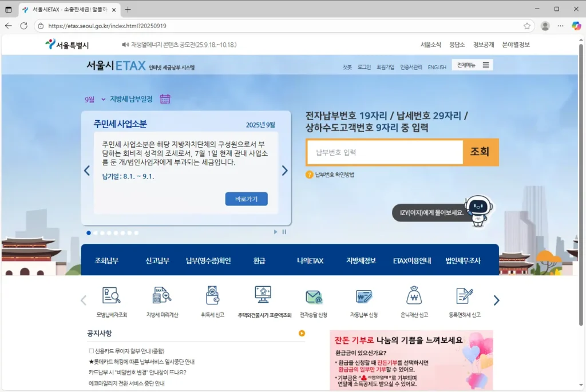Open 모범납세자조회 magnifier icon
Viewport: 586px width, 392px height.
[x=112, y=296]
